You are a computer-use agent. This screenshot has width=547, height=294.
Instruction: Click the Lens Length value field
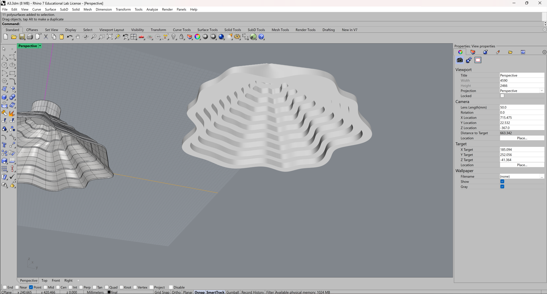(522, 107)
